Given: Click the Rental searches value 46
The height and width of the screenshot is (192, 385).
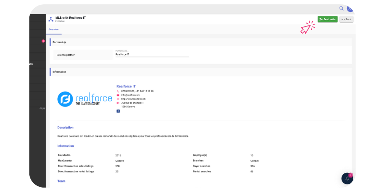Looking at the screenshot, I should pyautogui.click(x=252, y=172).
